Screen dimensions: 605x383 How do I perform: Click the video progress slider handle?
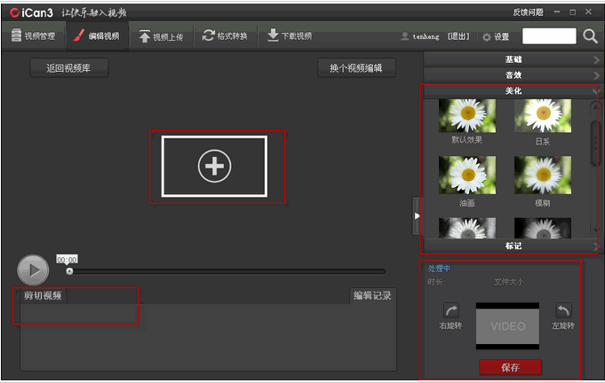(x=69, y=271)
